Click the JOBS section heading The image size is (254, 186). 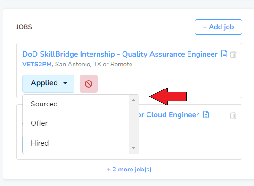click(24, 27)
